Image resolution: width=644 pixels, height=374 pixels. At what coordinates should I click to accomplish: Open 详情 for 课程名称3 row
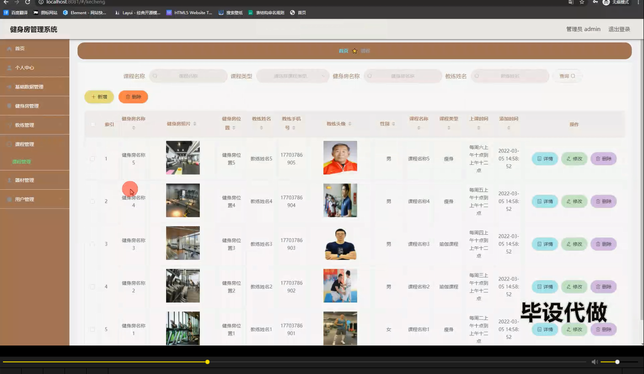[x=545, y=244]
